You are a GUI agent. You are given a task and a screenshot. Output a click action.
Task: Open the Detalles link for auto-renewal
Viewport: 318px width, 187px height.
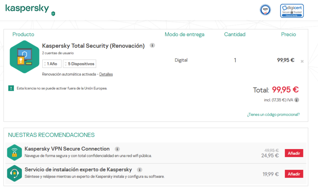click(x=106, y=74)
